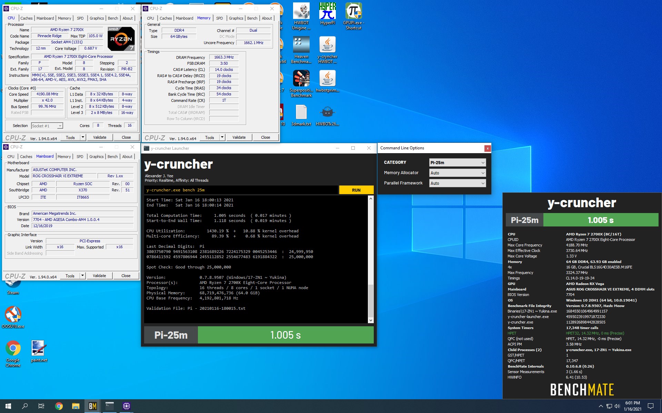Screen dimensions: 662x413
Task: Open volume control in system tray
Action: click(x=617, y=406)
